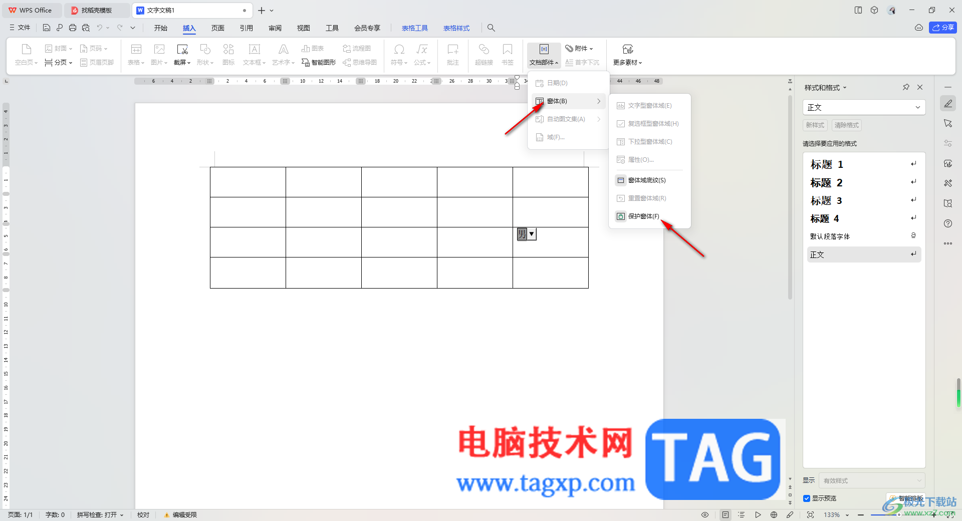Click the 分页 page break icon
This screenshot has height=521, width=962.
[49, 63]
